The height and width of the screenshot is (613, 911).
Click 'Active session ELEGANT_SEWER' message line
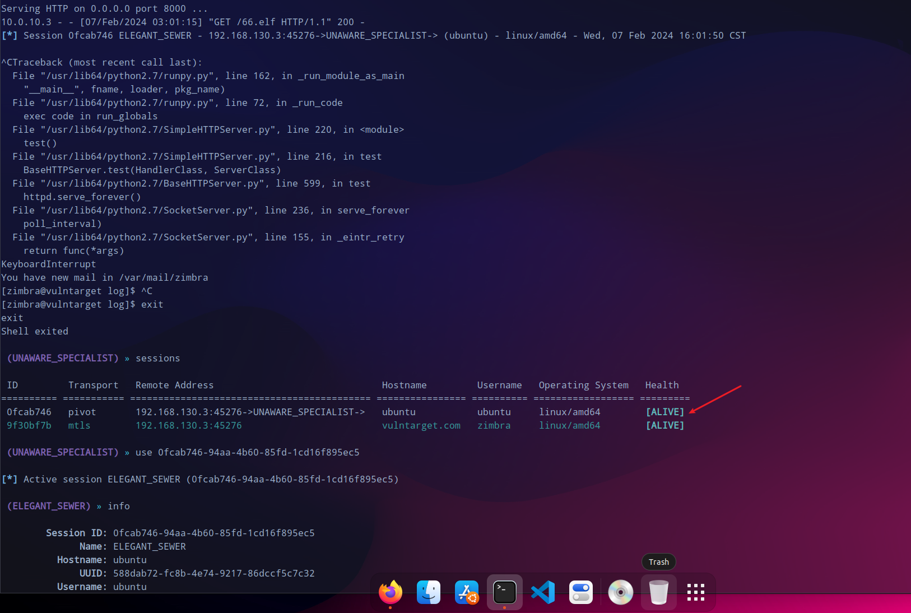pyautogui.click(x=200, y=479)
